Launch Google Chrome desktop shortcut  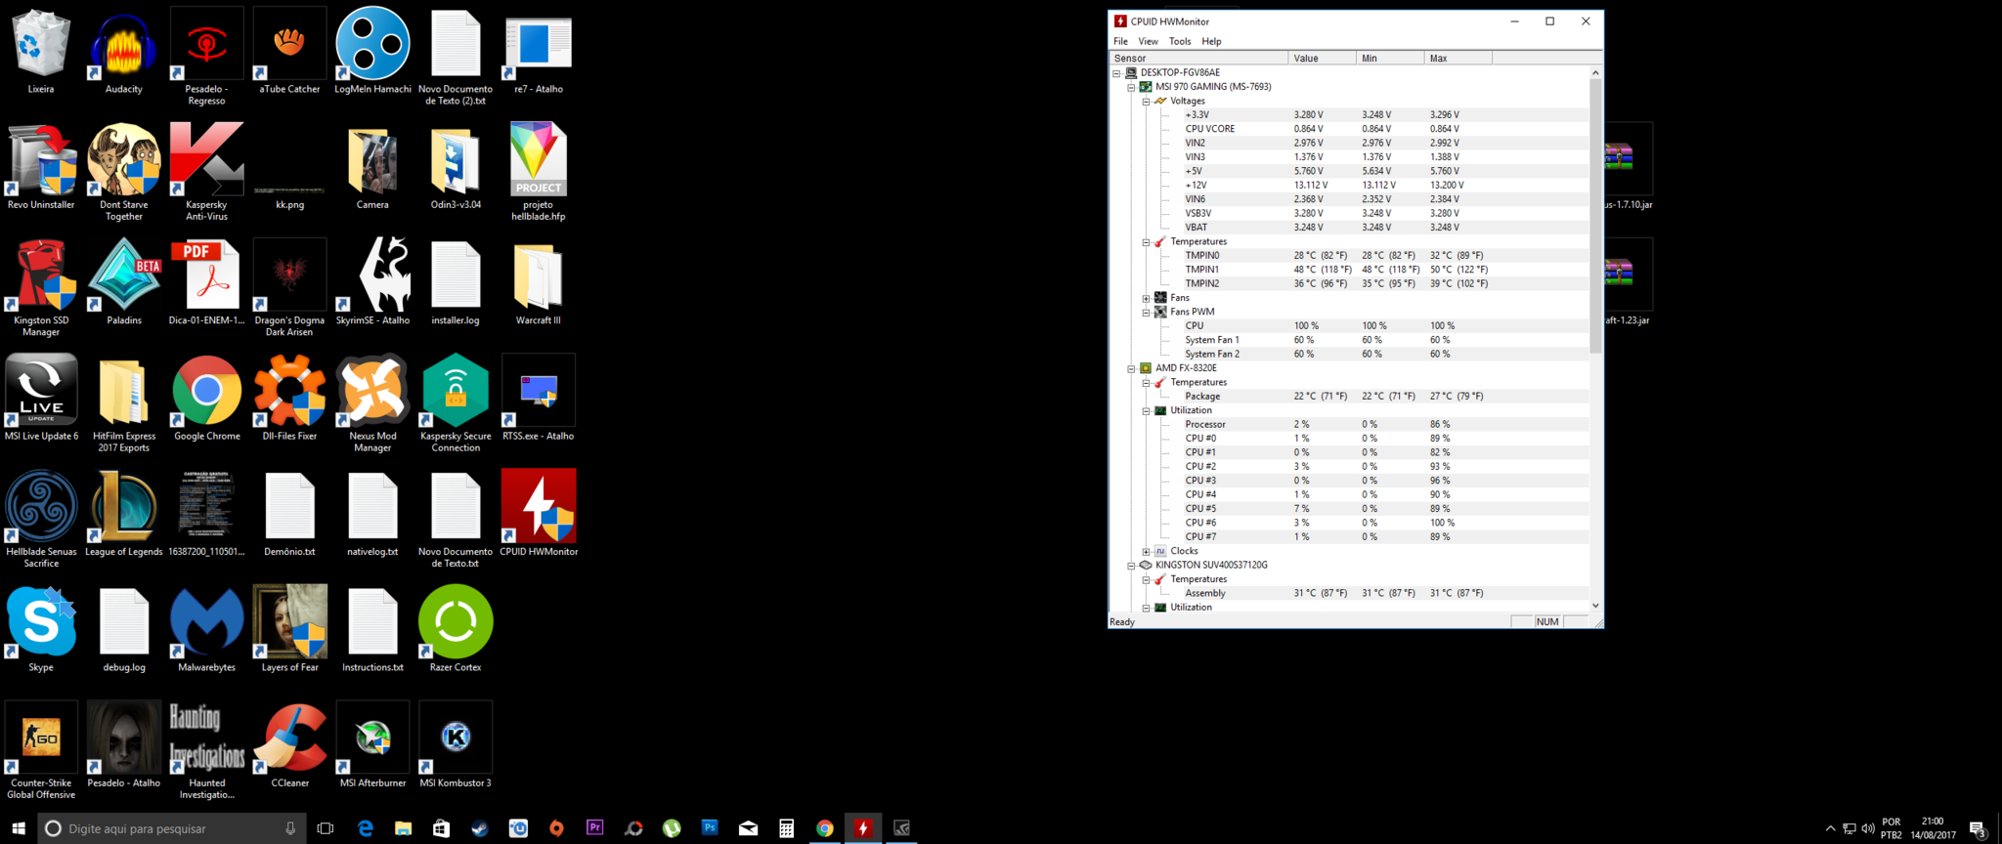207,398
